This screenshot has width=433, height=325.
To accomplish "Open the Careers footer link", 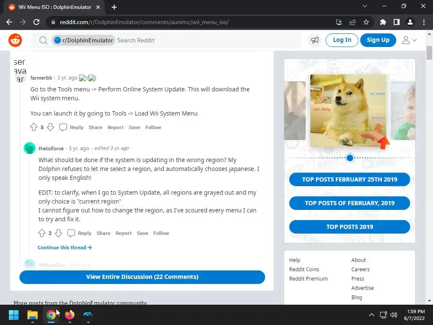I will point(360,270).
